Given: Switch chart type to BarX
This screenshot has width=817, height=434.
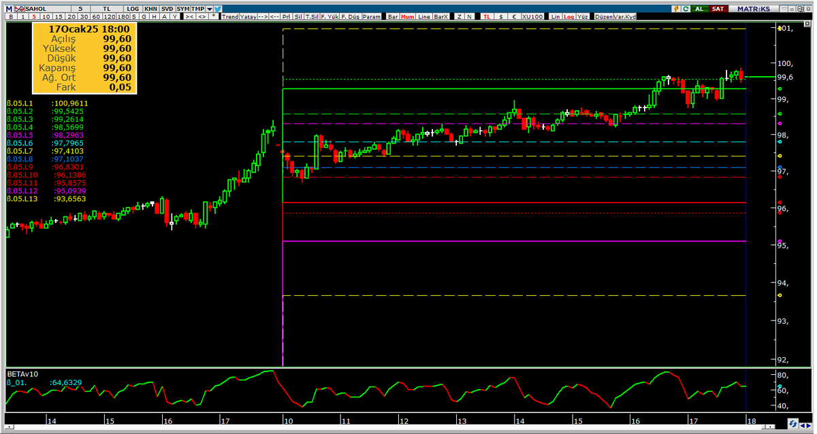Looking at the screenshot, I should coord(441,16).
